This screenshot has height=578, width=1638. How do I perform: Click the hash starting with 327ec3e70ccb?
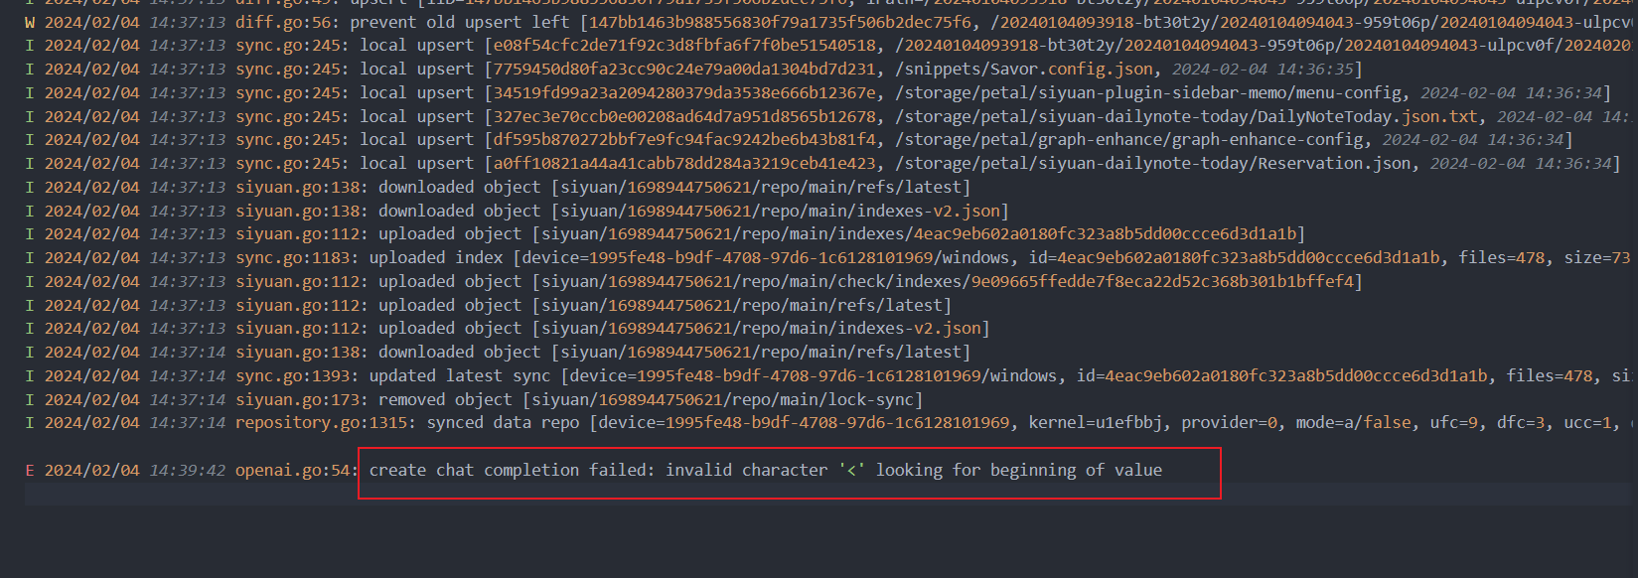685,116
